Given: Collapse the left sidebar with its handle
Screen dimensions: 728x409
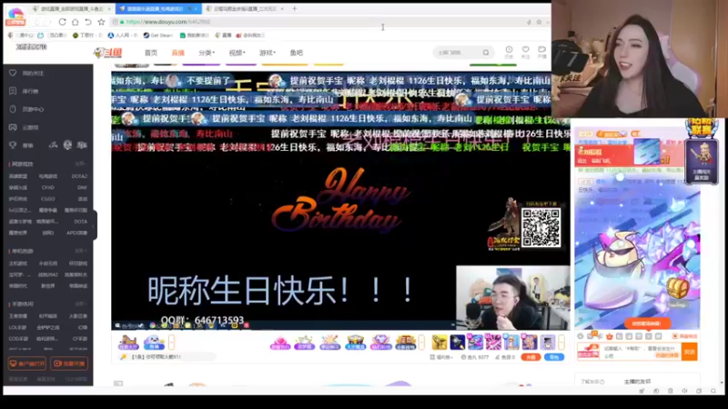Looking at the screenshot, I should click(95, 225).
